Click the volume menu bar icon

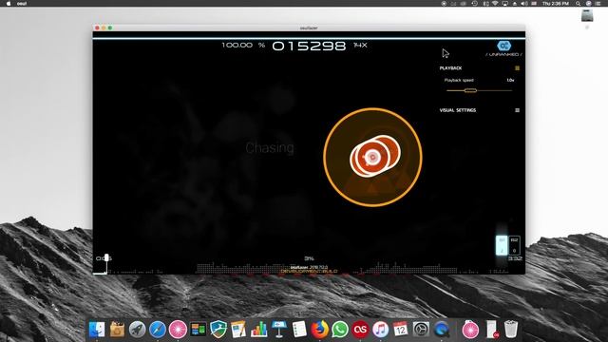tap(524, 3)
